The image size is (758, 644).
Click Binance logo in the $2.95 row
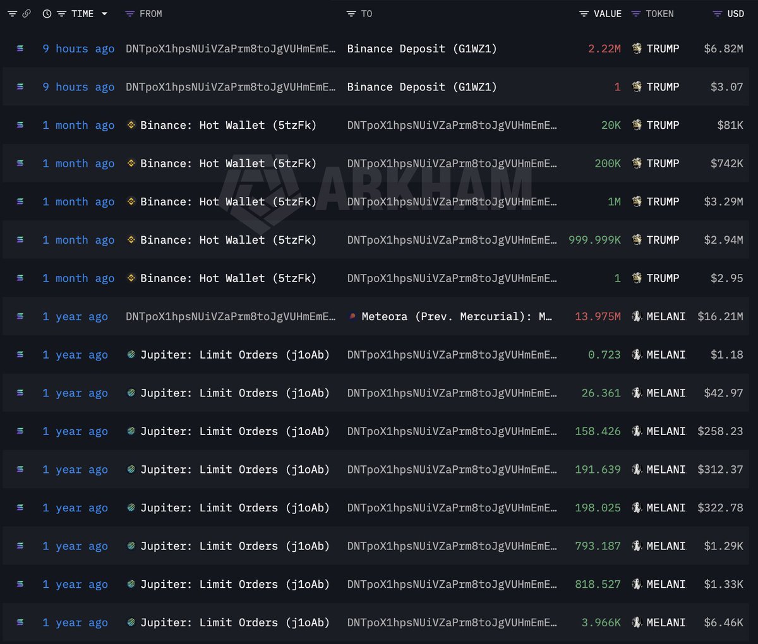pyautogui.click(x=131, y=278)
